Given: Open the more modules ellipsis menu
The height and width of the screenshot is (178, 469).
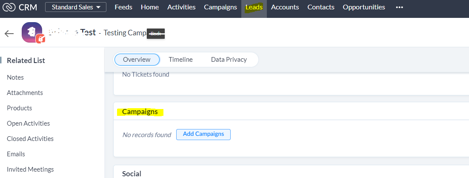Looking at the screenshot, I should click(x=399, y=7).
